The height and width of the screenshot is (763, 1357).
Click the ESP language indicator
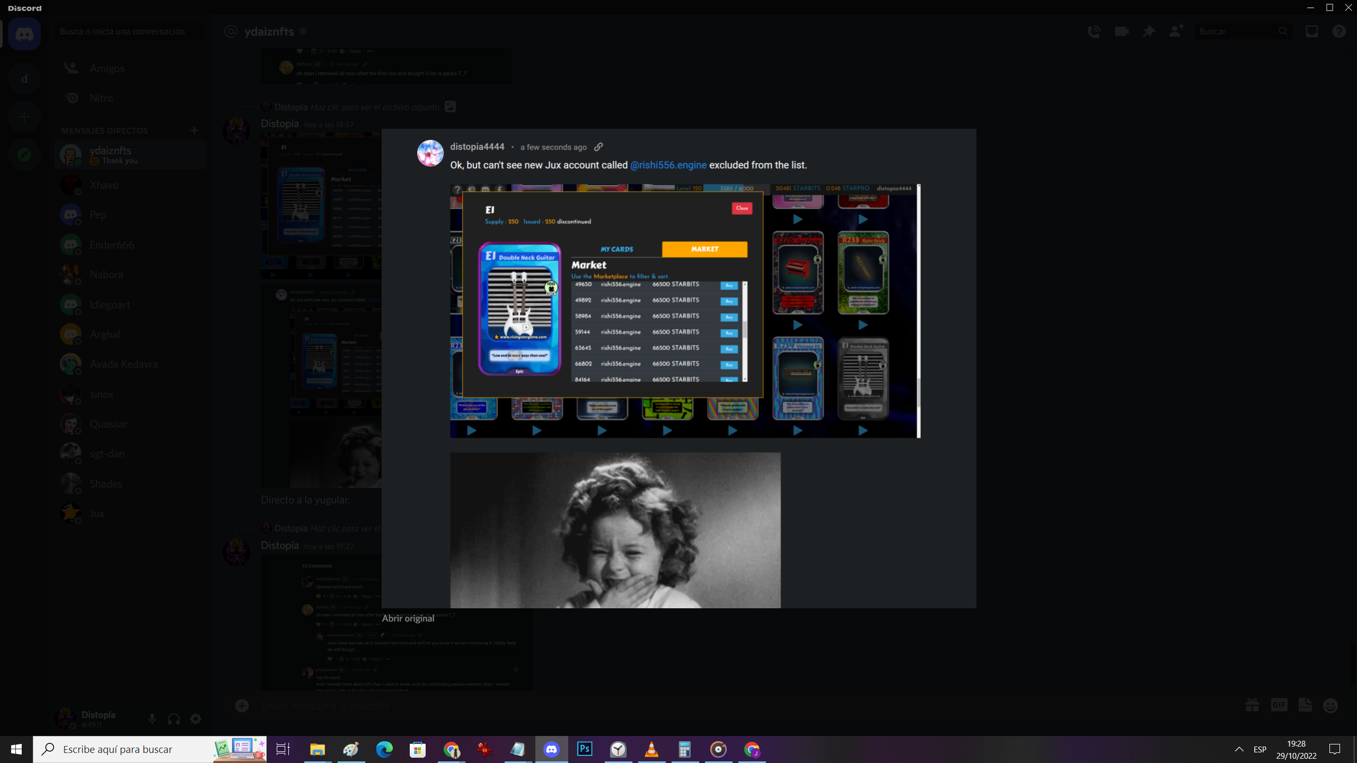point(1260,749)
